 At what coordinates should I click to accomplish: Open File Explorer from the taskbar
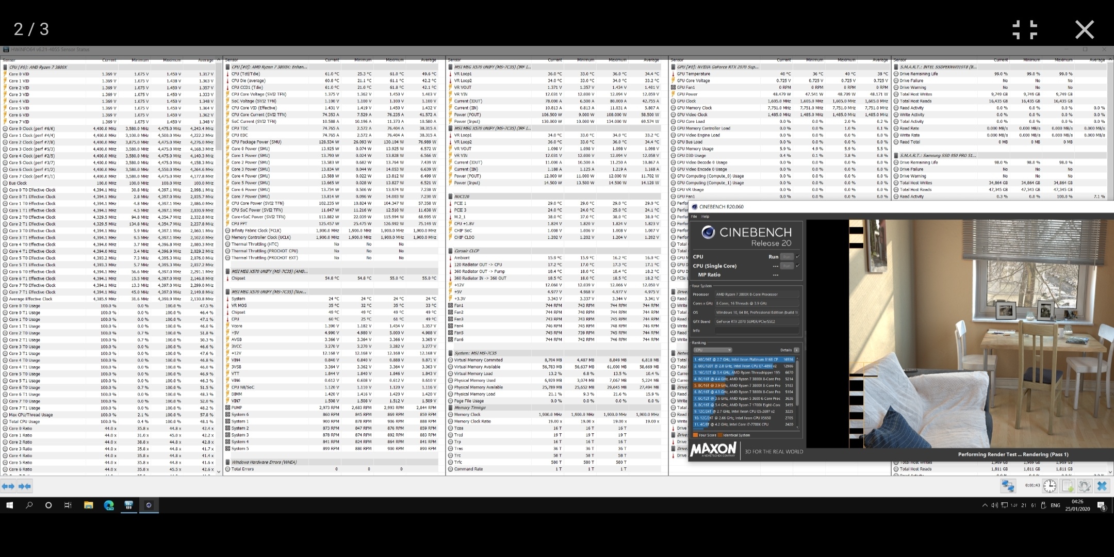89,505
